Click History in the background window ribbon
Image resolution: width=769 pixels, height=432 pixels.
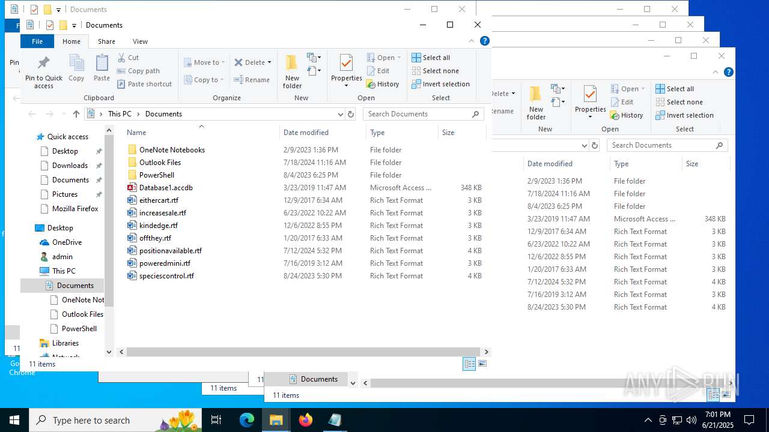coord(627,115)
